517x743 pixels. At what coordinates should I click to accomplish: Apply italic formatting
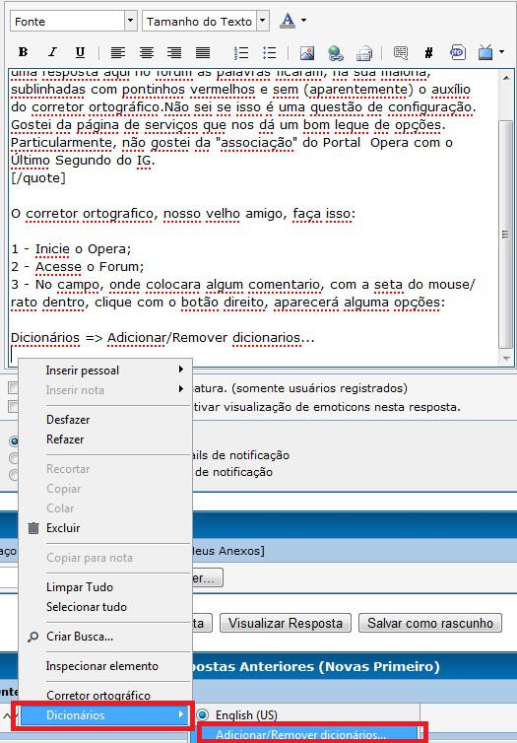pyautogui.click(x=52, y=52)
